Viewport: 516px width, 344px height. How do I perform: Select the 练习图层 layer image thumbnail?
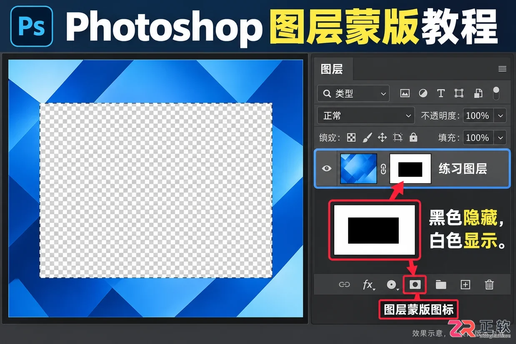[x=359, y=168]
